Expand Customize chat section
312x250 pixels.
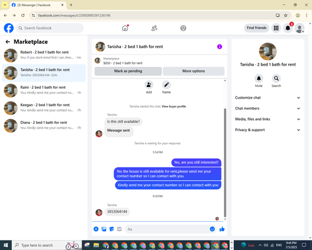coord(268,97)
